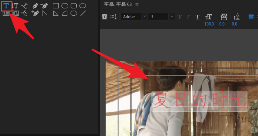The width and height of the screenshot is (258, 136).
Task: Toggle Italic text style
Action: [189, 17]
